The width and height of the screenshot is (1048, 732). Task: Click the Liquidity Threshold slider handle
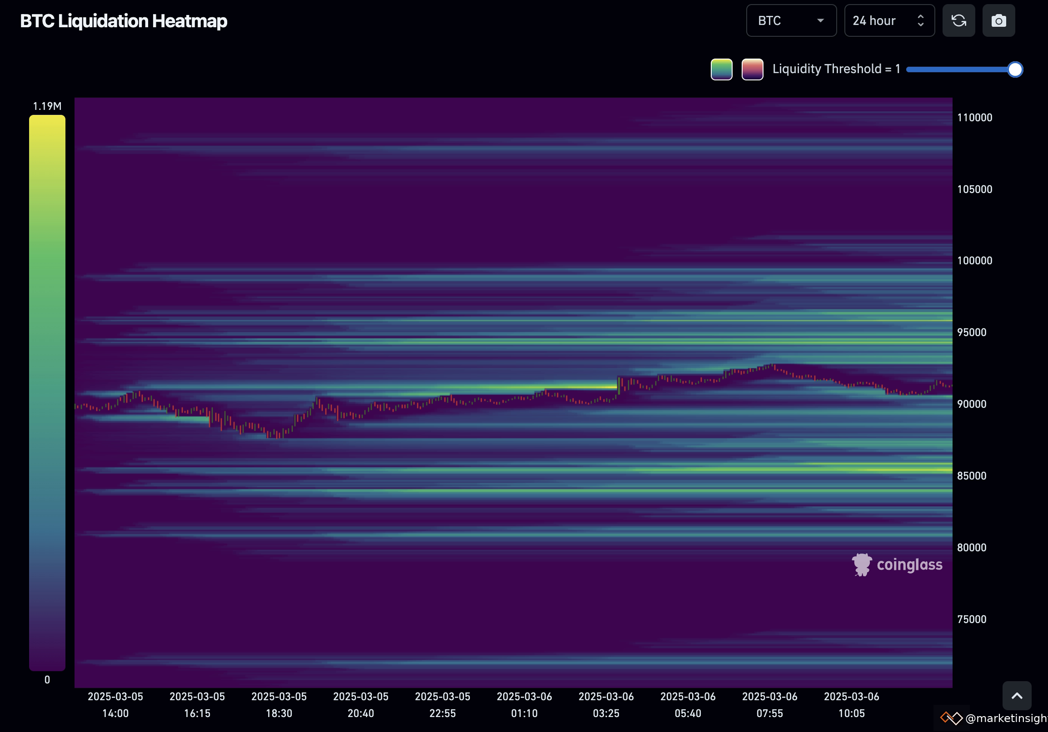click(1015, 69)
